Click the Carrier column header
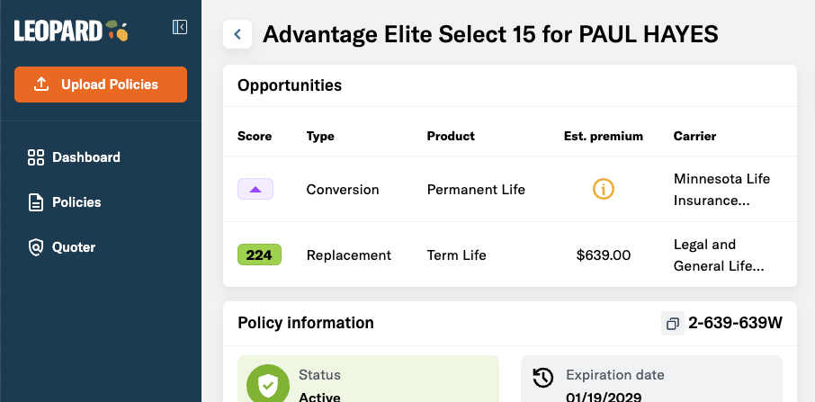 (694, 137)
